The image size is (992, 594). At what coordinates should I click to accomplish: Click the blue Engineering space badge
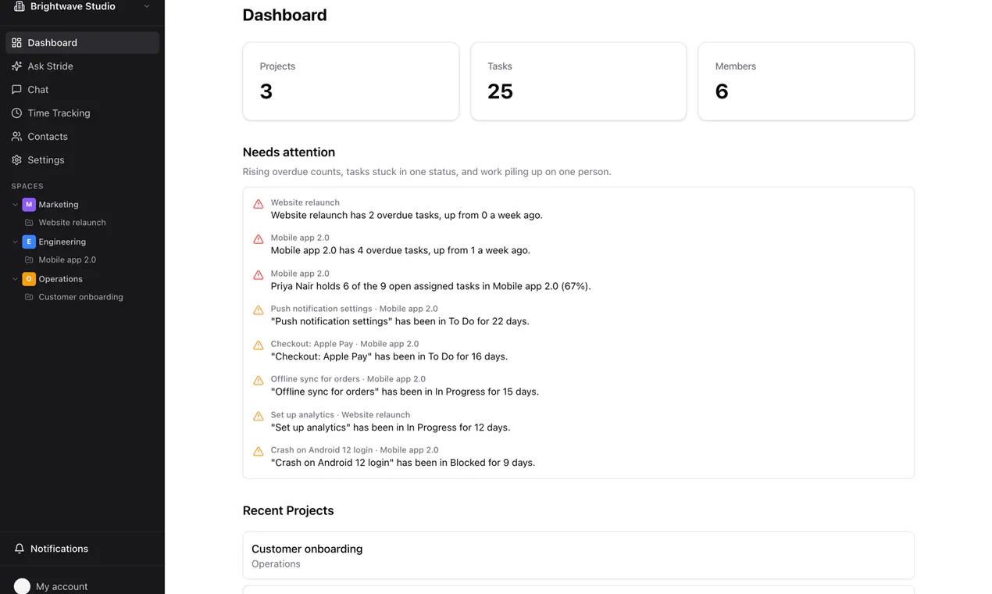29,242
